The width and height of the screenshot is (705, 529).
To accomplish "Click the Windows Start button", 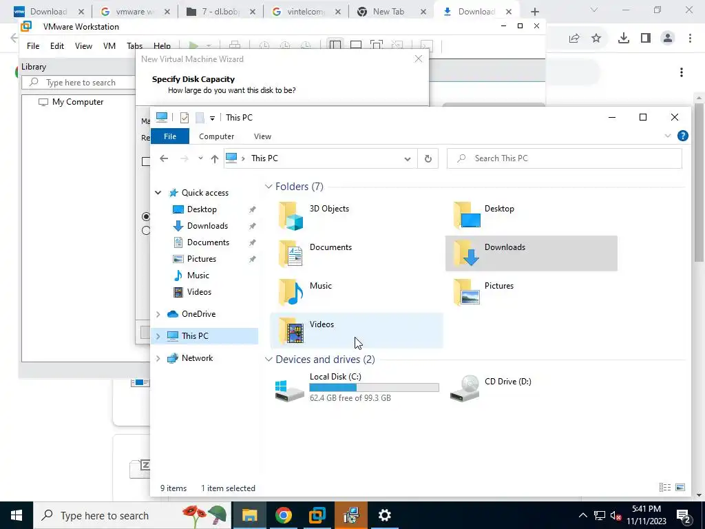I will point(17,515).
